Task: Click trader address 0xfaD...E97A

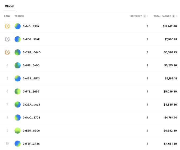Action: coord(31,26)
